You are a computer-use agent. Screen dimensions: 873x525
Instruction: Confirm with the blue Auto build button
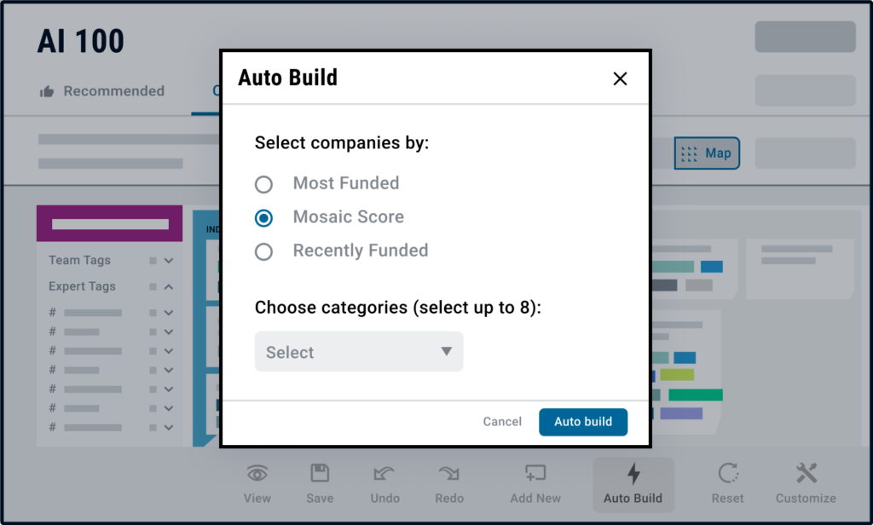click(x=583, y=422)
